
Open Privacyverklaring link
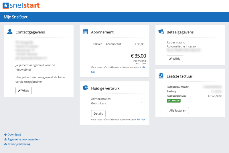tap(19, 144)
